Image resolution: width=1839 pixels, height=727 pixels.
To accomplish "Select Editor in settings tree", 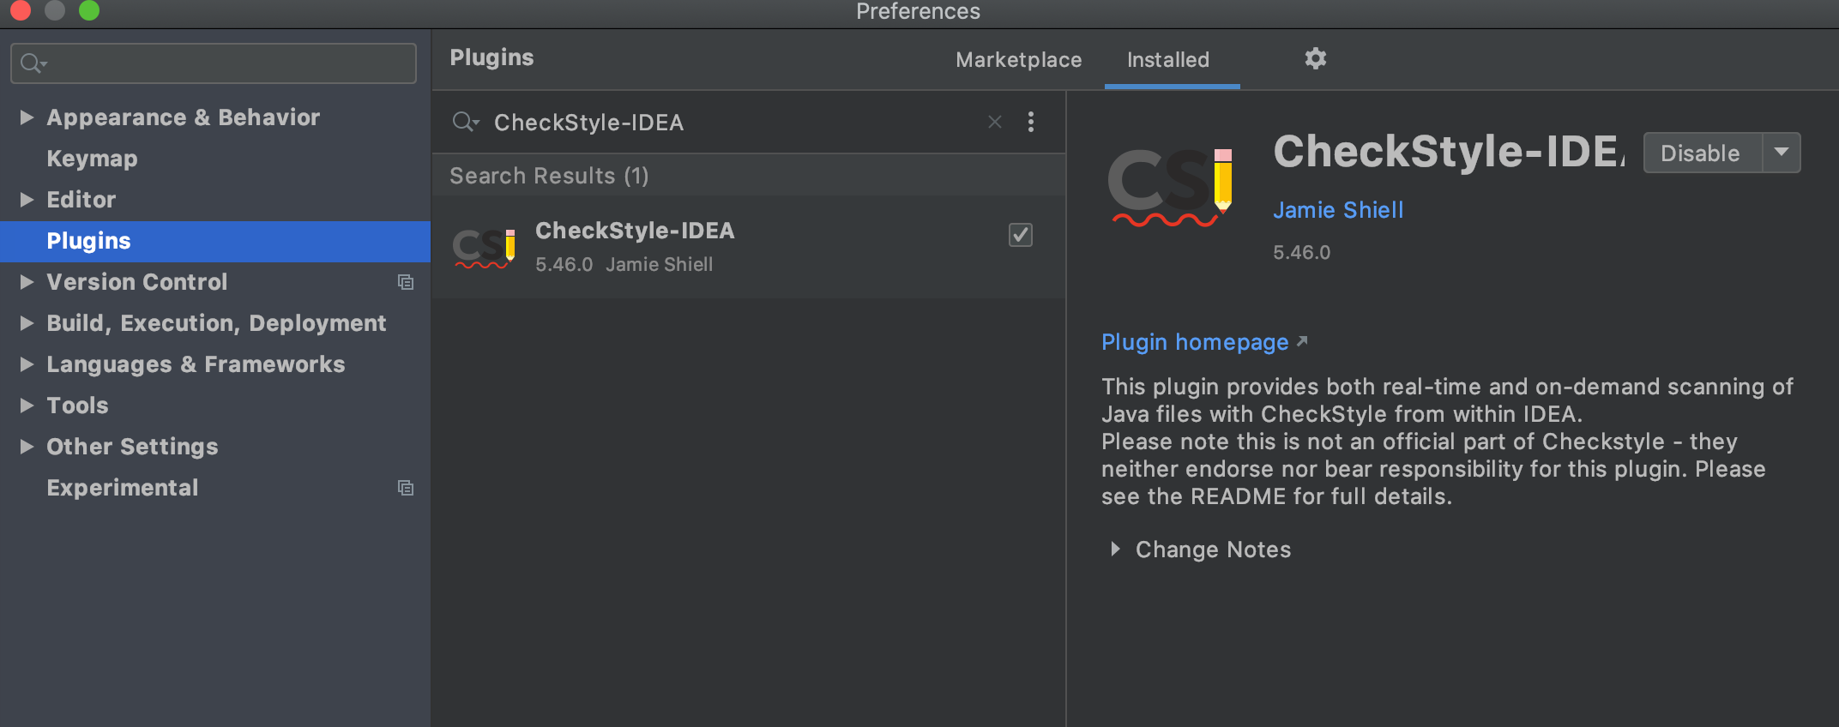I will [x=81, y=200].
